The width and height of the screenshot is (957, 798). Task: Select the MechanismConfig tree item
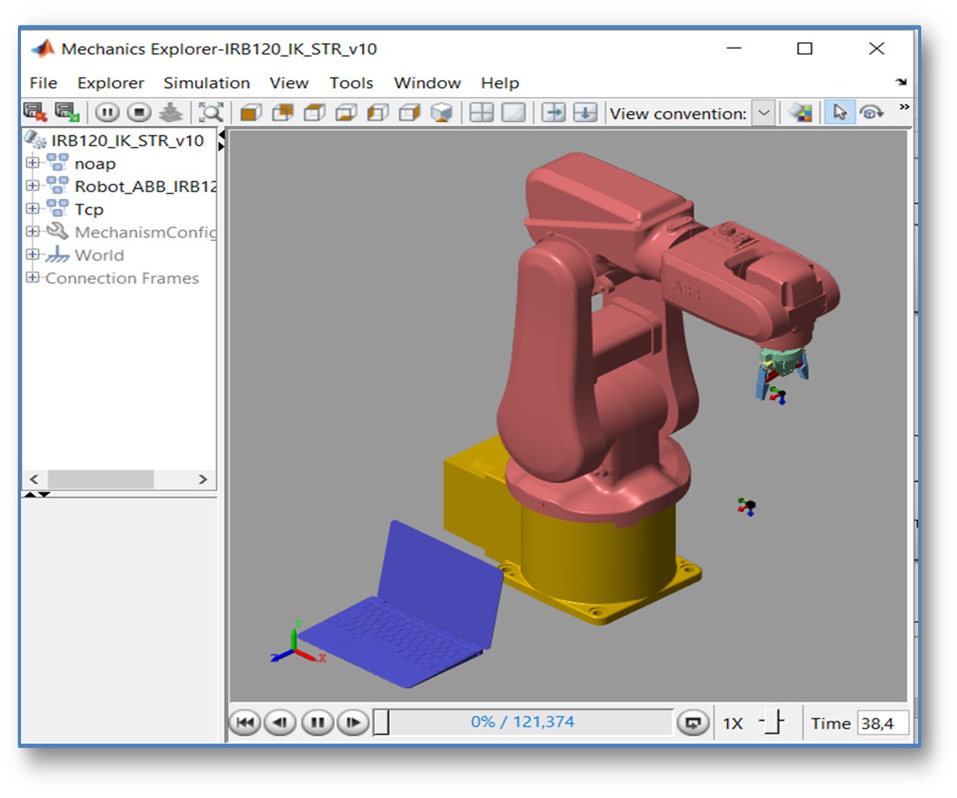click(x=145, y=232)
